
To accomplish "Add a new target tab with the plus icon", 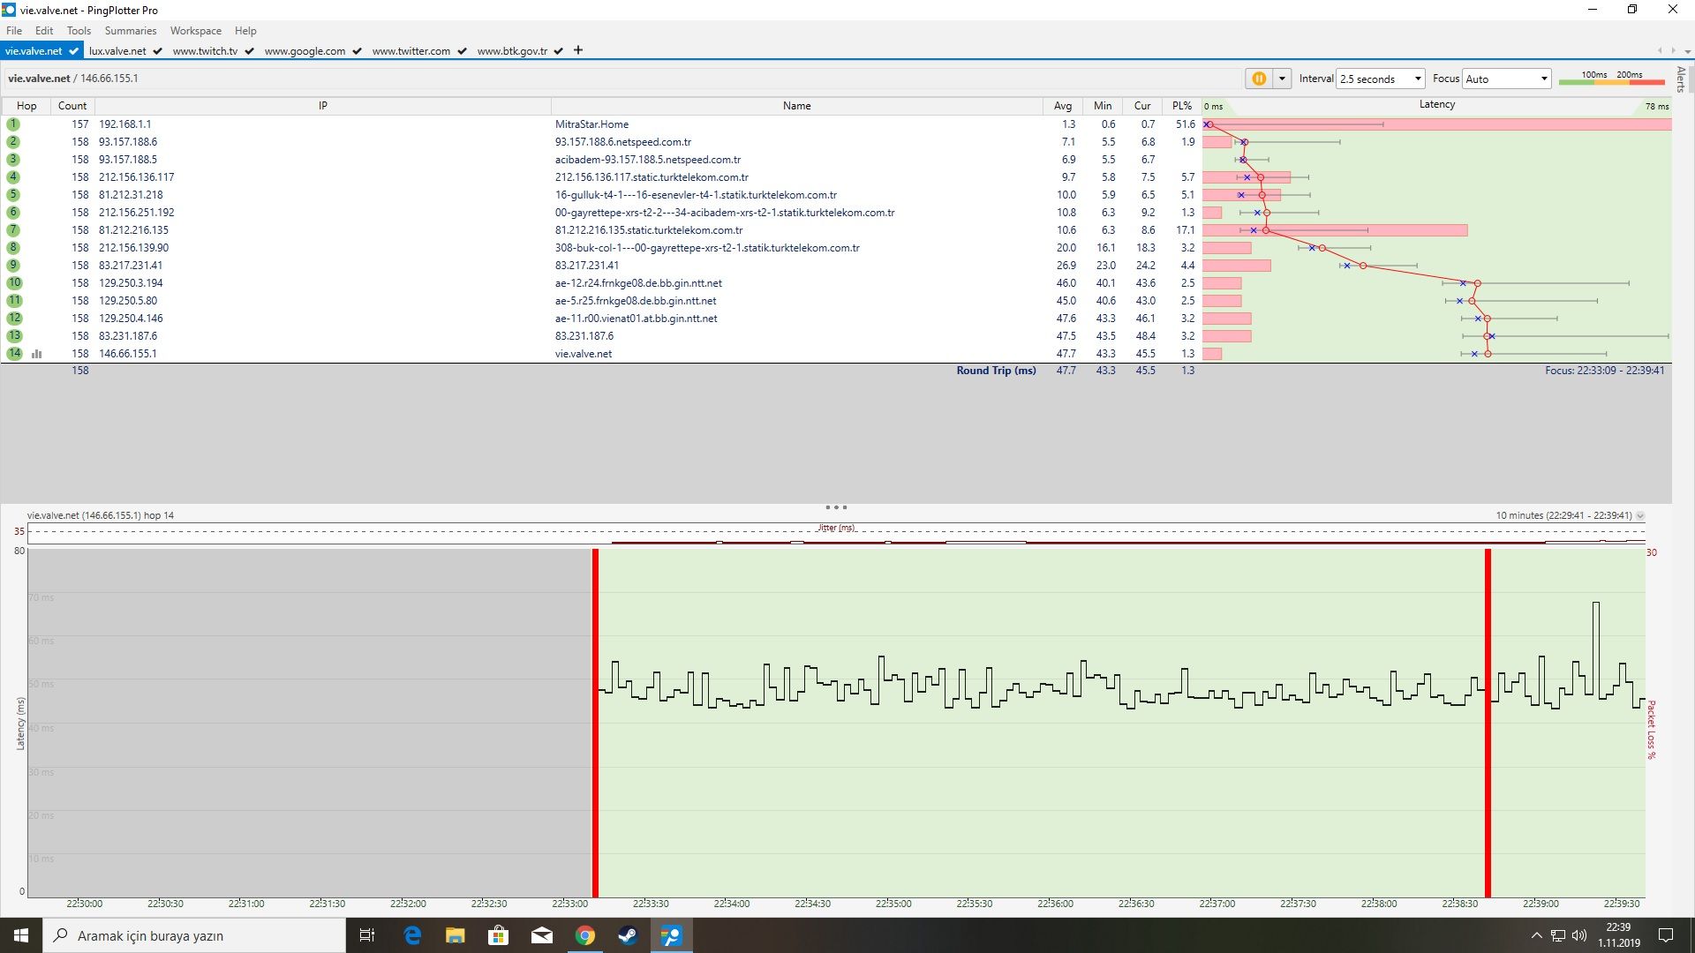I will coord(578,50).
